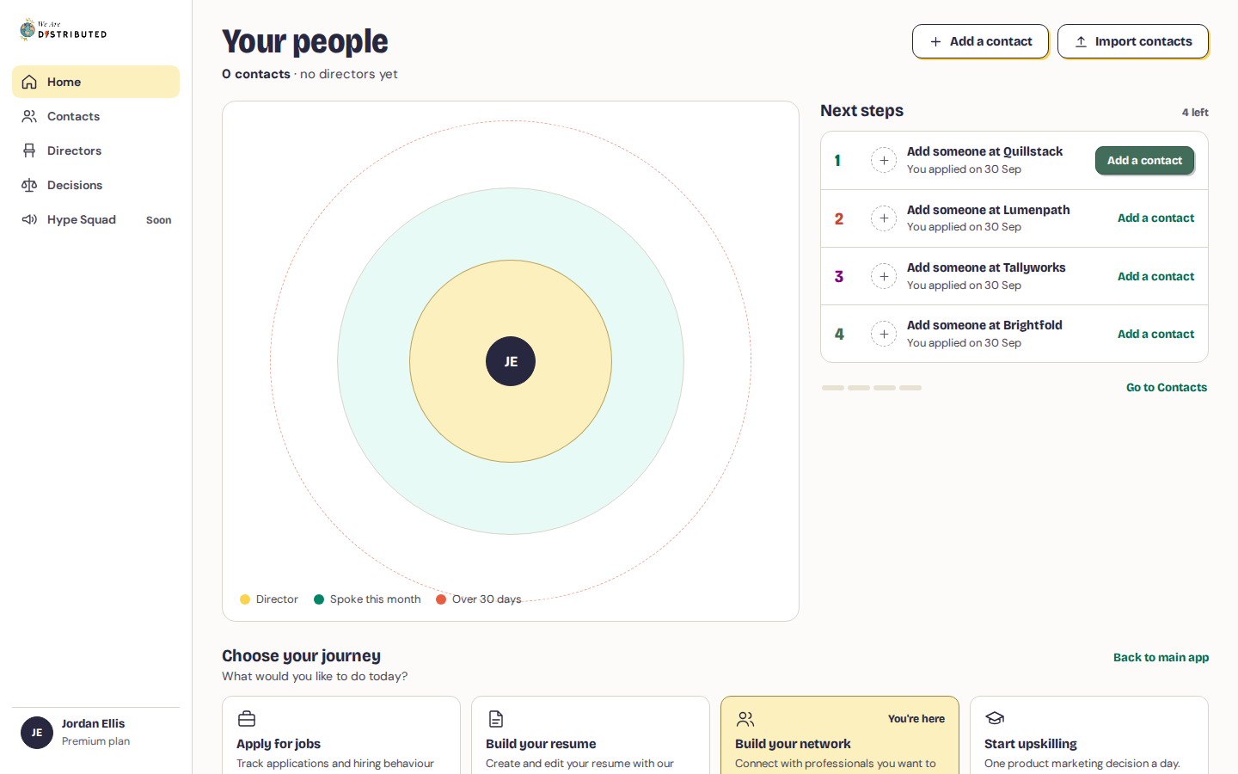Click the yellow Director legend dot

click(245, 599)
